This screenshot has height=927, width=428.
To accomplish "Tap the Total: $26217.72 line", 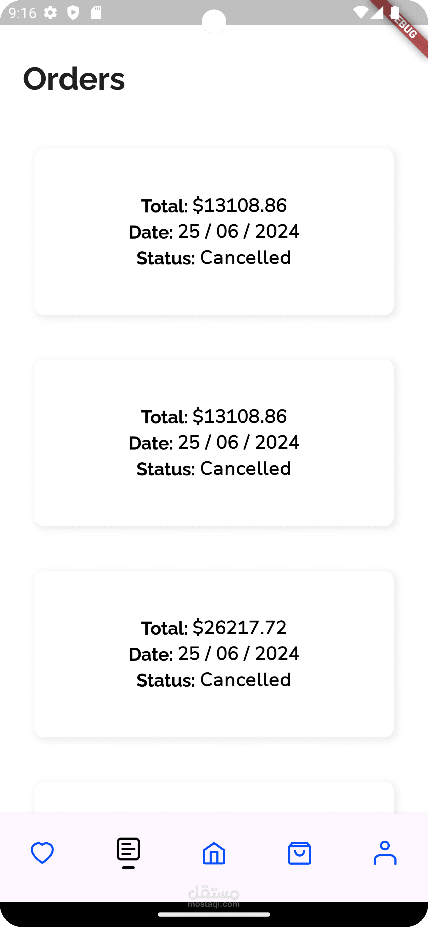I will [214, 628].
